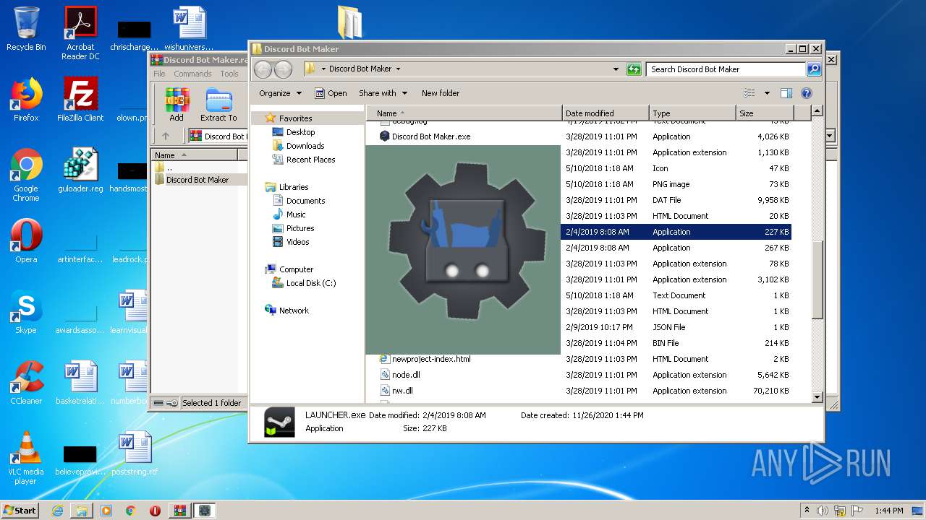
Task: Open change view options dropdown arrow
Action: tap(767, 93)
